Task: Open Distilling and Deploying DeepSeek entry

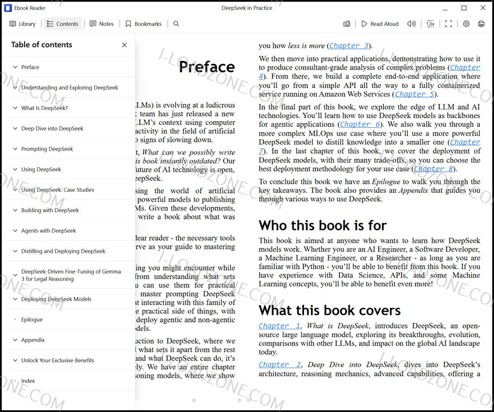Action: click(x=63, y=251)
